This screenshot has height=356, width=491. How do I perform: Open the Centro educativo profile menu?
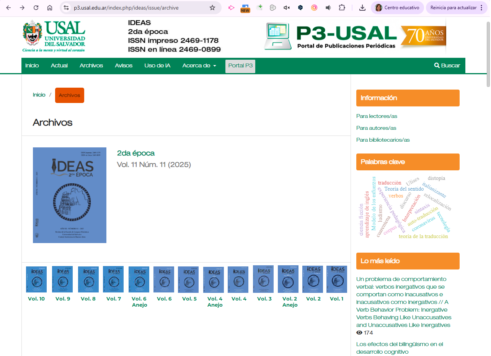tap(397, 8)
